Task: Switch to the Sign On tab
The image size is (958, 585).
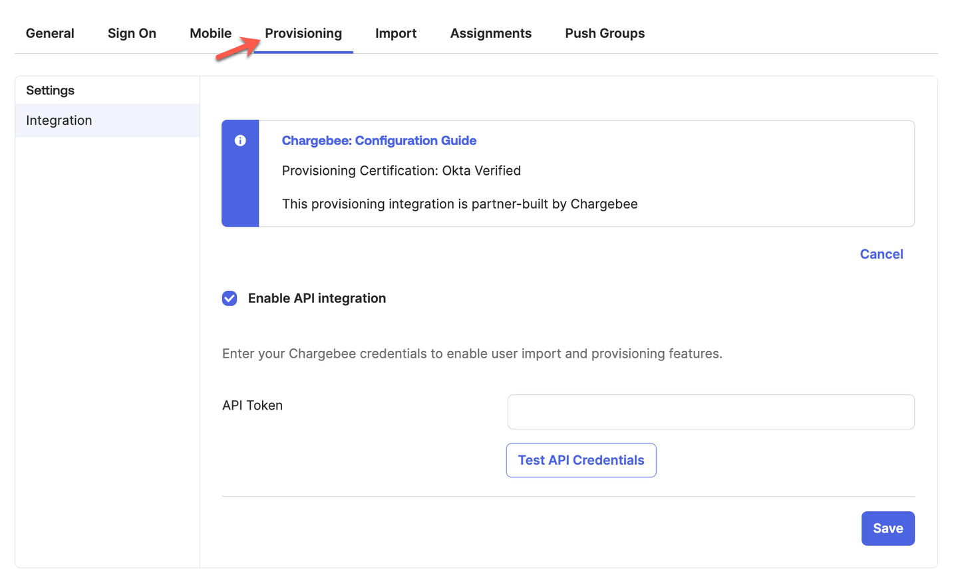Action: point(132,33)
